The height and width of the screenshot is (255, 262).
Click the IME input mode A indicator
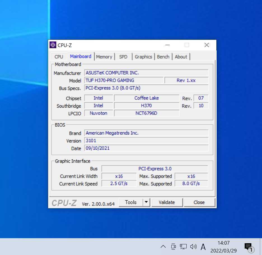point(203,247)
